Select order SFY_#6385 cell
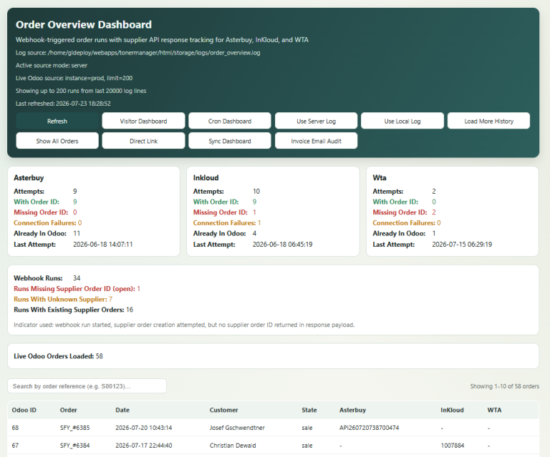This screenshot has width=550, height=457. coord(74,428)
